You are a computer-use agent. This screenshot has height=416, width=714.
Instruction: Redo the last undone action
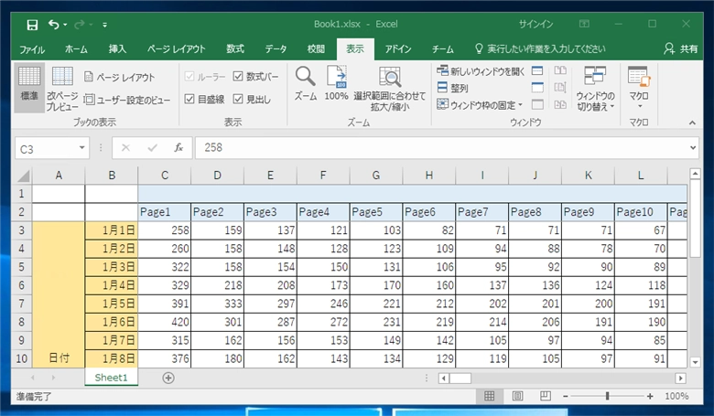tap(80, 25)
